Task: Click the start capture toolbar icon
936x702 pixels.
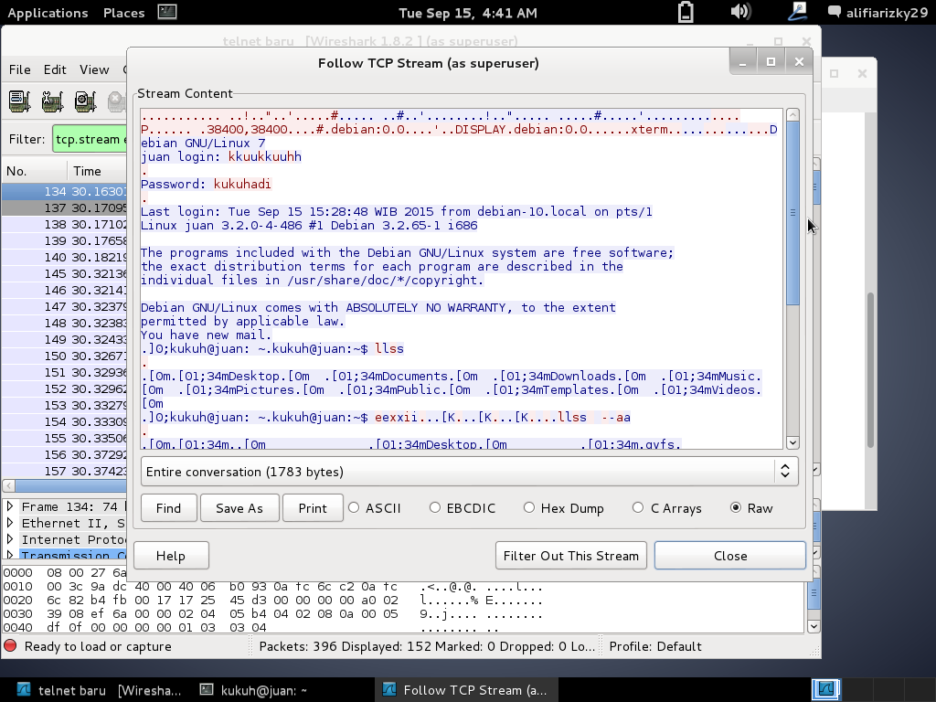Action: (x=85, y=101)
